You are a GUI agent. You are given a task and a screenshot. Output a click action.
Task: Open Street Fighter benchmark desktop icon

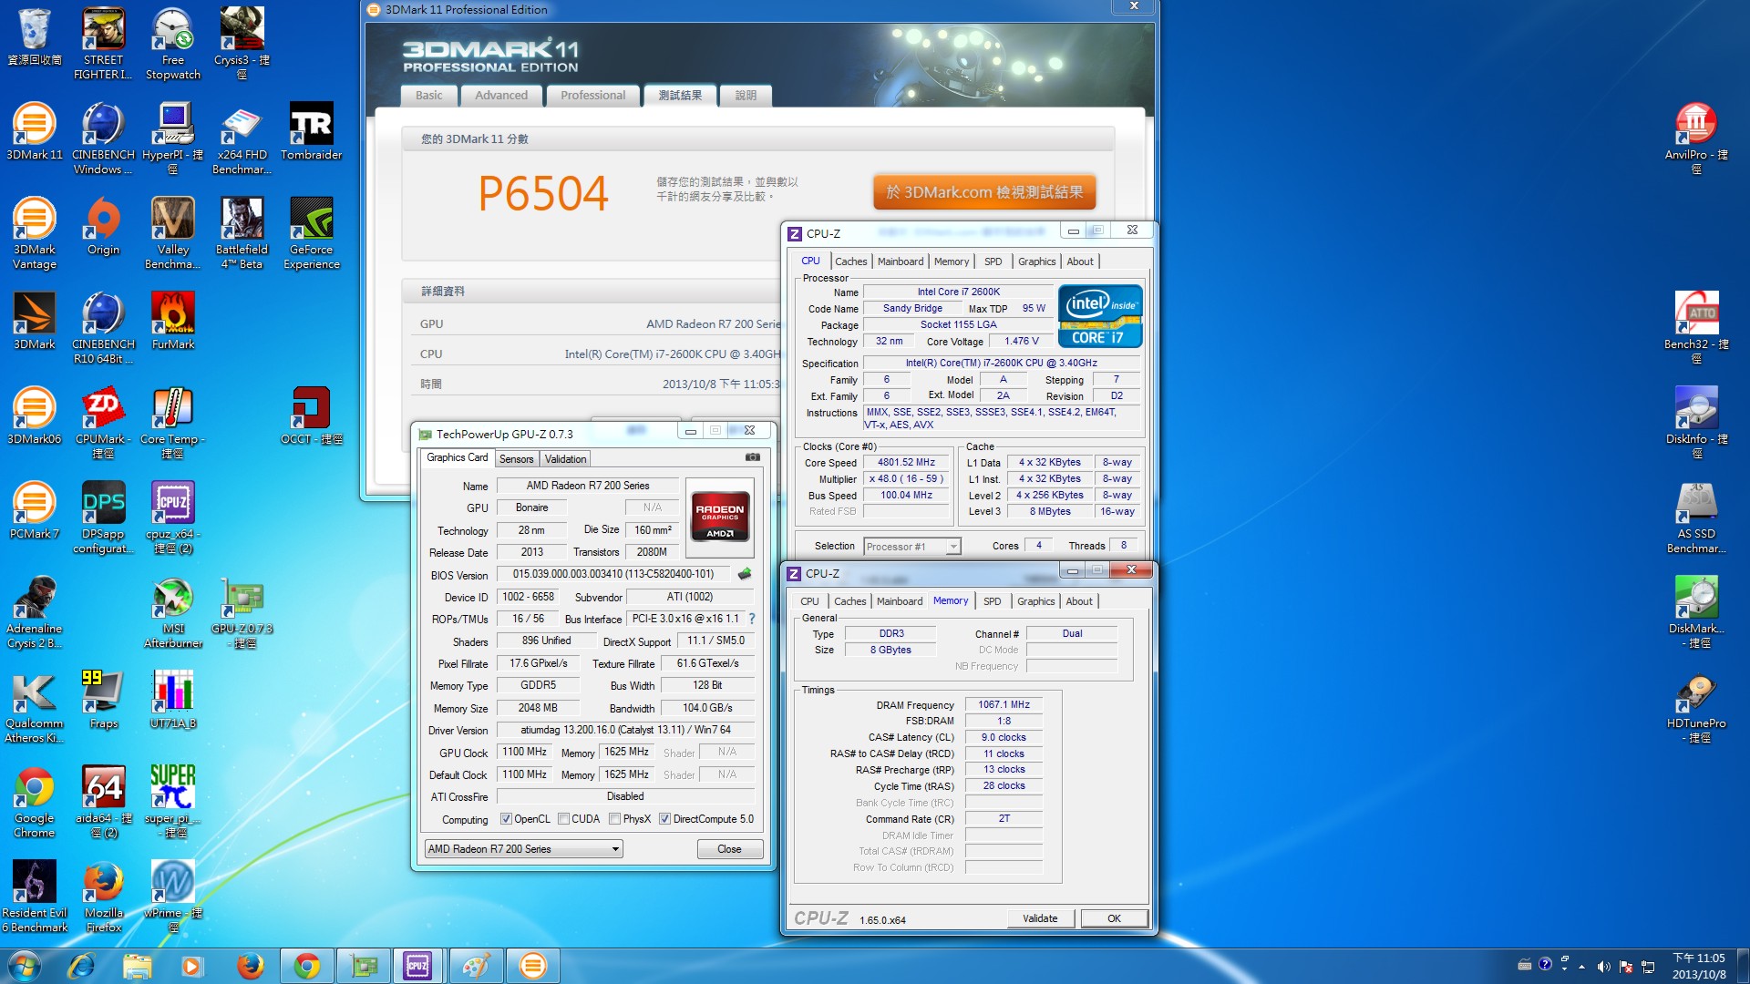pyautogui.click(x=103, y=44)
